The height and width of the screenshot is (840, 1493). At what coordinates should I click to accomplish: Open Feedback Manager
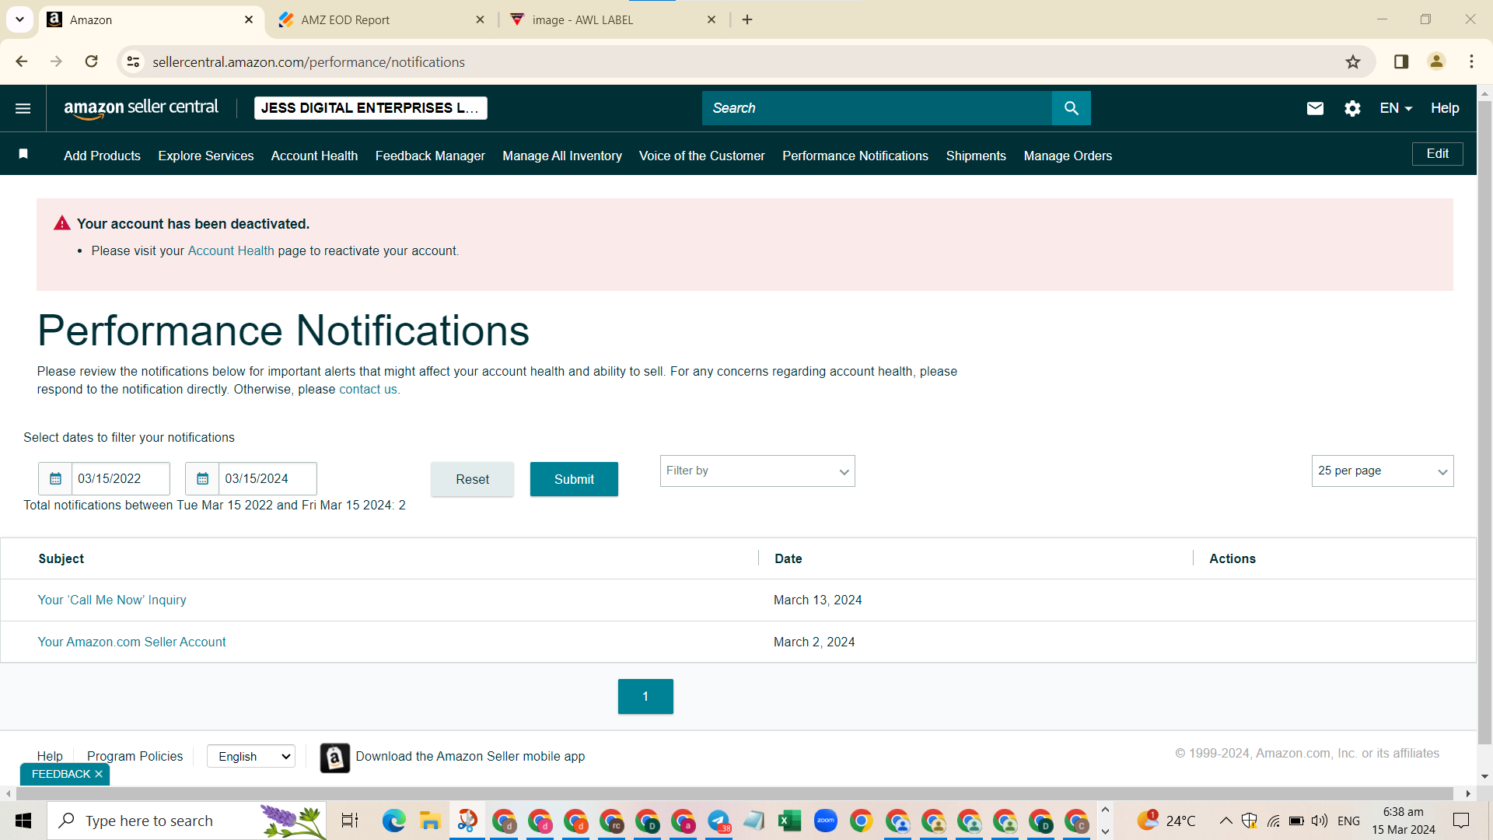point(430,156)
